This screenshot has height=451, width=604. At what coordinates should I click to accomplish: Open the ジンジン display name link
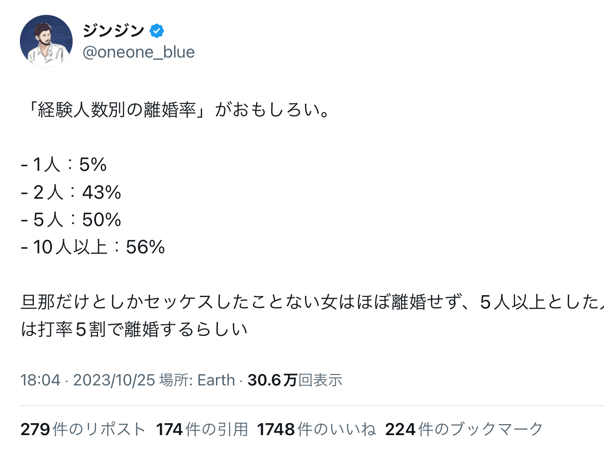click(x=113, y=31)
